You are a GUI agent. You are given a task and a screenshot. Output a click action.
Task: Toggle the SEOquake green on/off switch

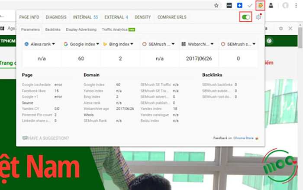246,17
